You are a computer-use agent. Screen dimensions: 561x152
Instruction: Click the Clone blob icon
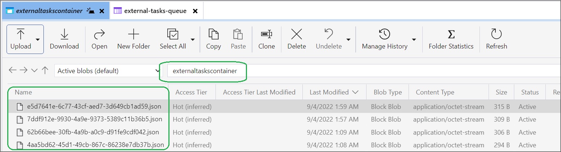(267, 35)
